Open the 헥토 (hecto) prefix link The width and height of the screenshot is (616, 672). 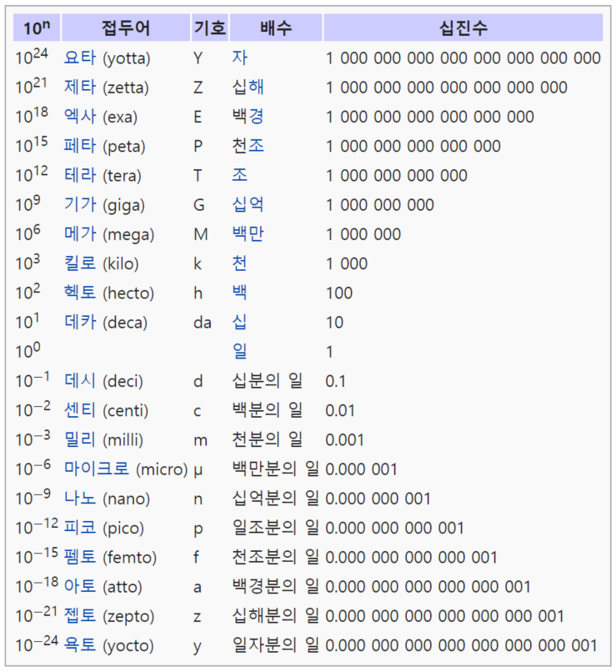point(80,293)
